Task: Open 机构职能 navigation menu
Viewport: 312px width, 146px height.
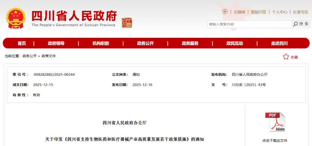Action: 101,43
